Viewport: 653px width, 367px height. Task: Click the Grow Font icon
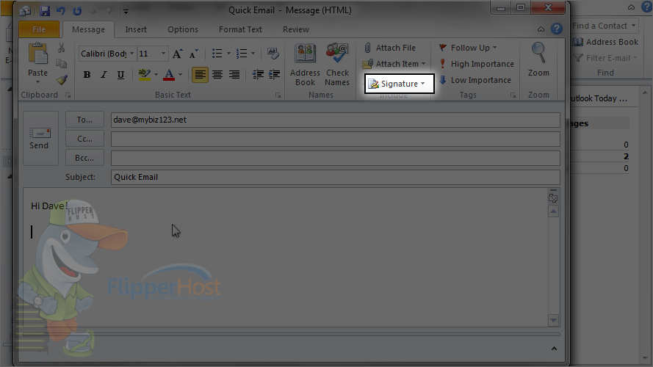point(178,54)
